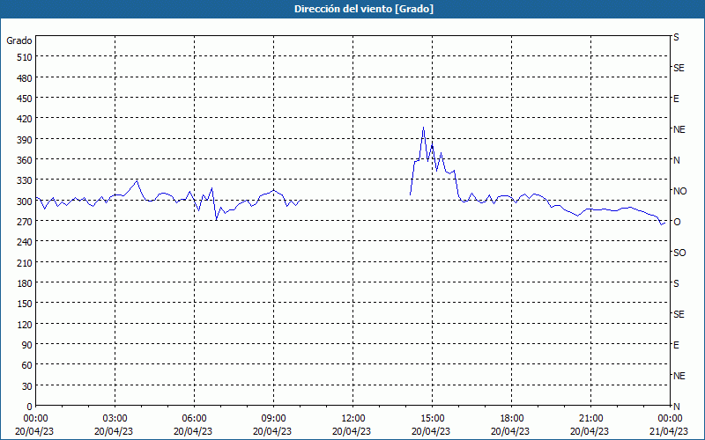Pick the 18:00 time axis label
The width and height of the screenshot is (705, 440).
coord(512,419)
